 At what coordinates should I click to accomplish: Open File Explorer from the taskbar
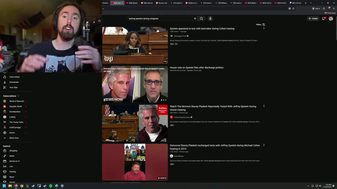point(10,186)
